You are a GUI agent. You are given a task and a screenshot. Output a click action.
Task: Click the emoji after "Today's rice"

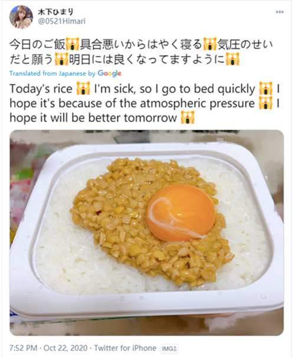[83, 89]
